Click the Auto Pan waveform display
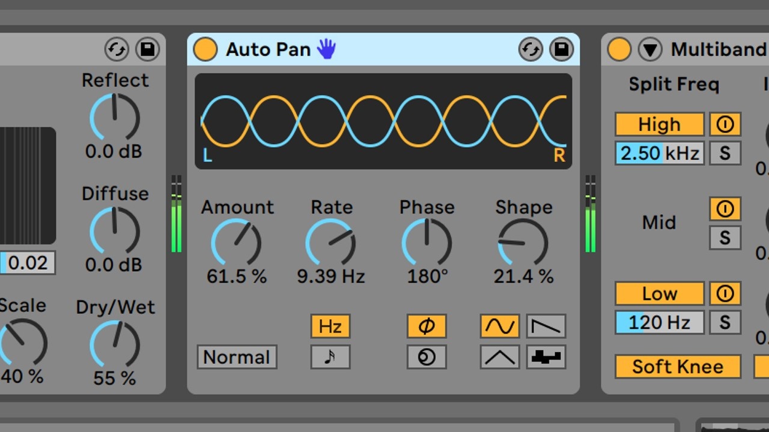The height and width of the screenshot is (432, 769). pyautogui.click(x=383, y=121)
